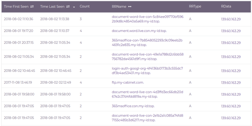Click swap icon next to Time Last Seen
The height and width of the screenshot is (126, 252).
(68, 7)
